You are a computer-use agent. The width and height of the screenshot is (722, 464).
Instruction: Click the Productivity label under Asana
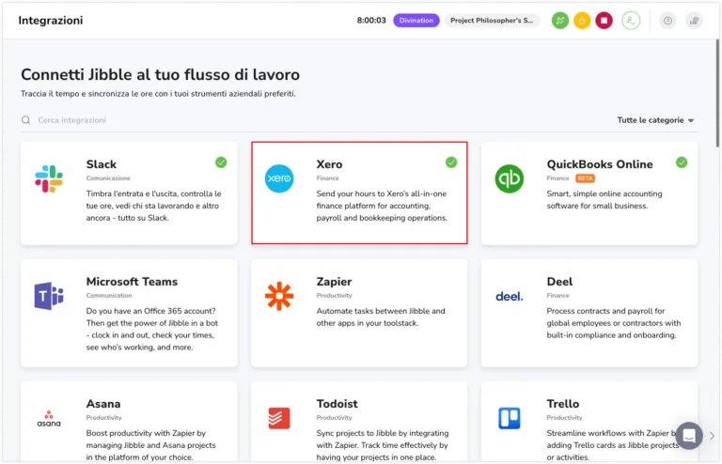[x=104, y=418]
